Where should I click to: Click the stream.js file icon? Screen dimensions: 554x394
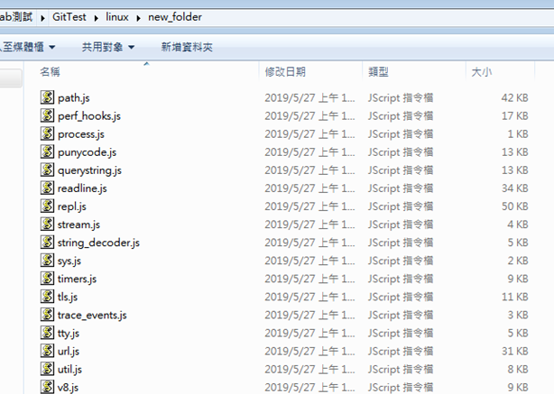pos(48,224)
